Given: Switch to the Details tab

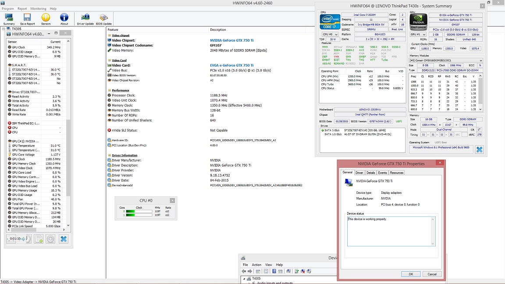Looking at the screenshot, I should pos(371,173).
